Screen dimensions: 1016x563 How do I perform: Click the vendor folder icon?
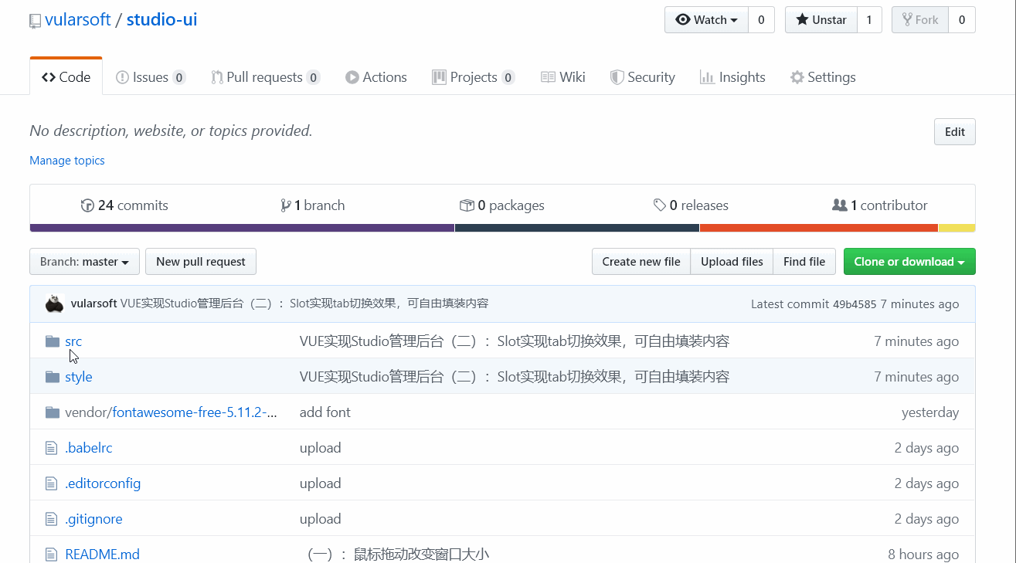(x=53, y=412)
